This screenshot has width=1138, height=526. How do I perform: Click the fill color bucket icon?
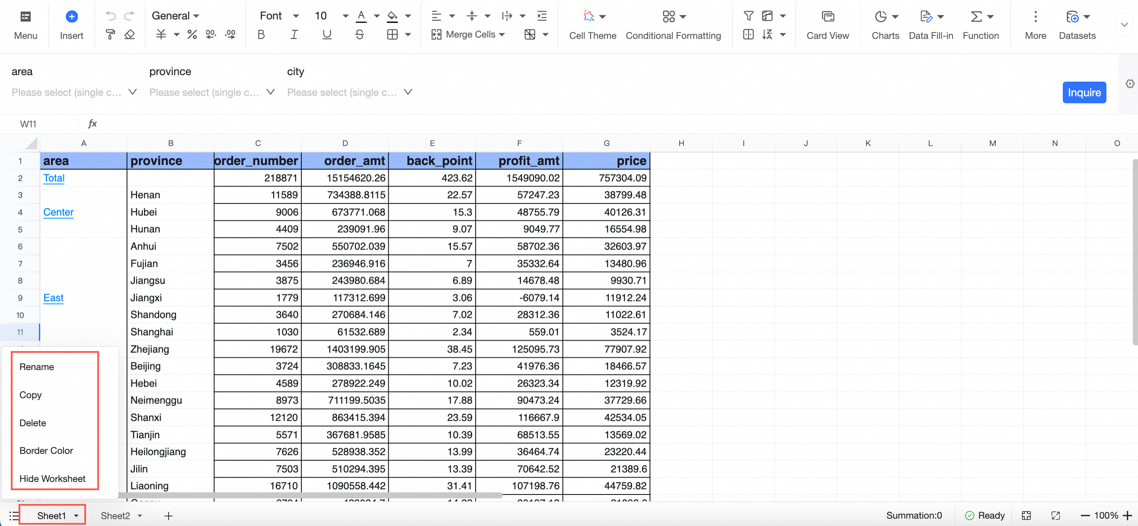coord(392,16)
